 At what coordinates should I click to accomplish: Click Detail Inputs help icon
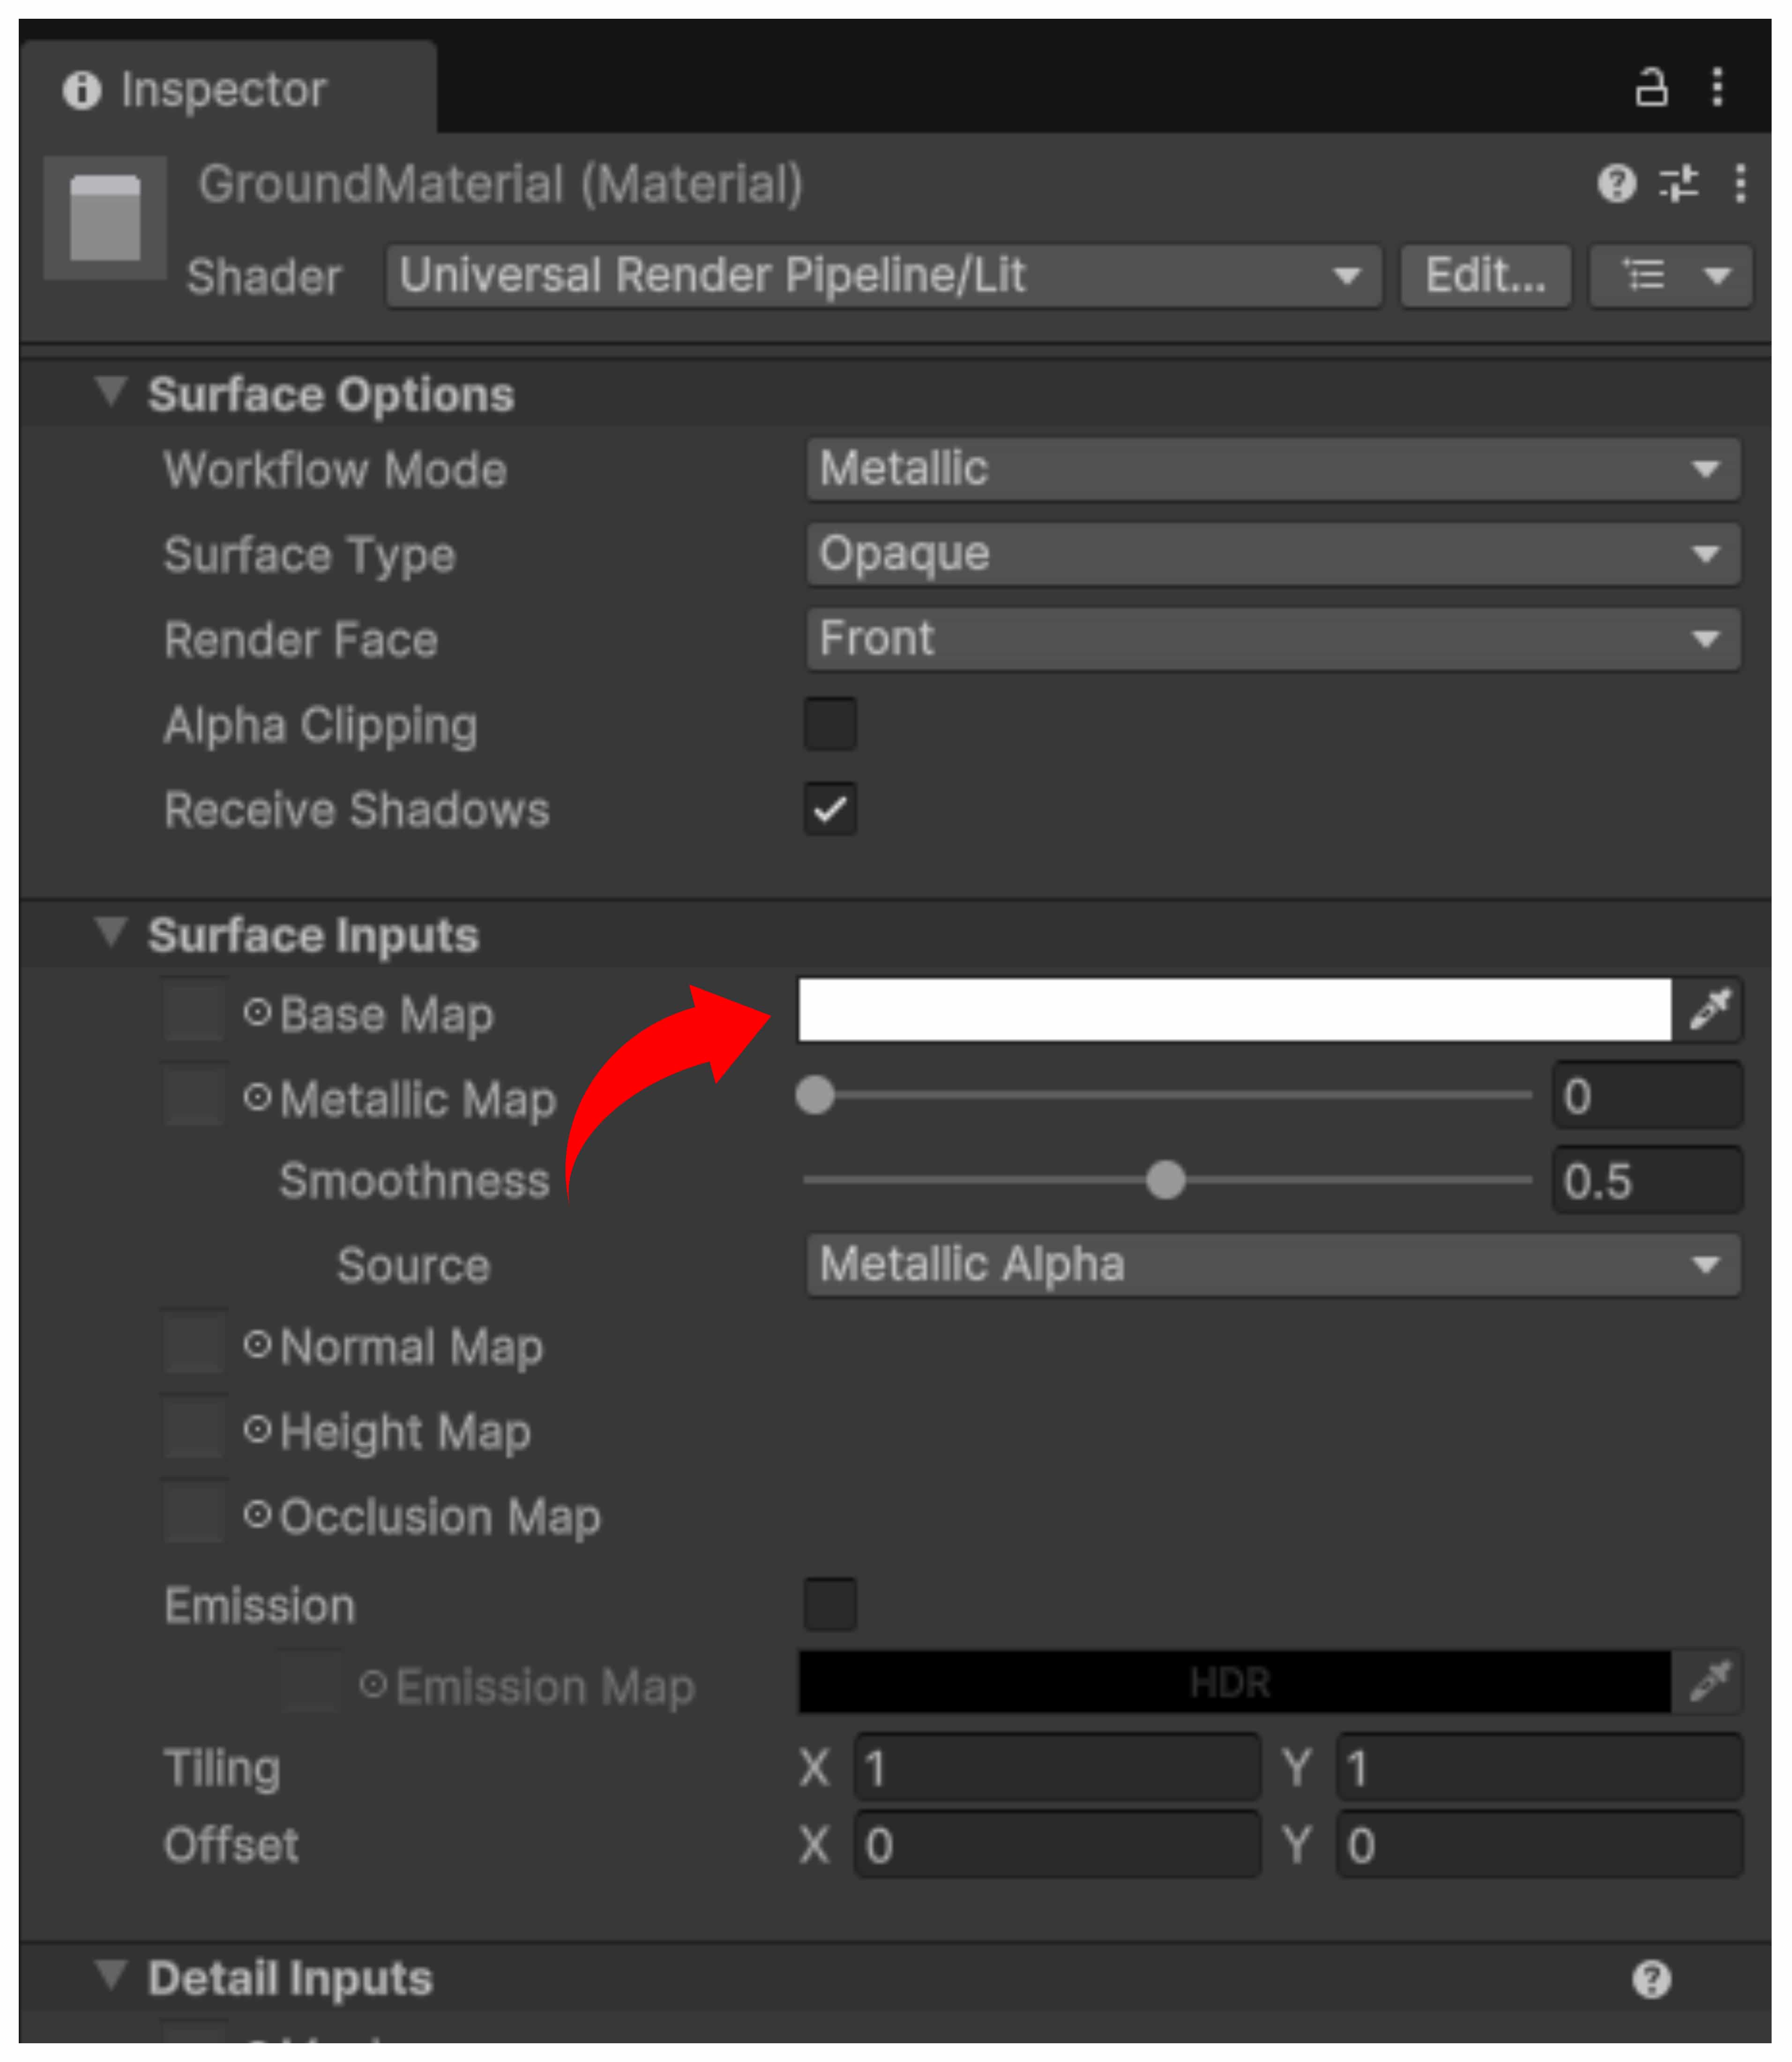1651,1979
